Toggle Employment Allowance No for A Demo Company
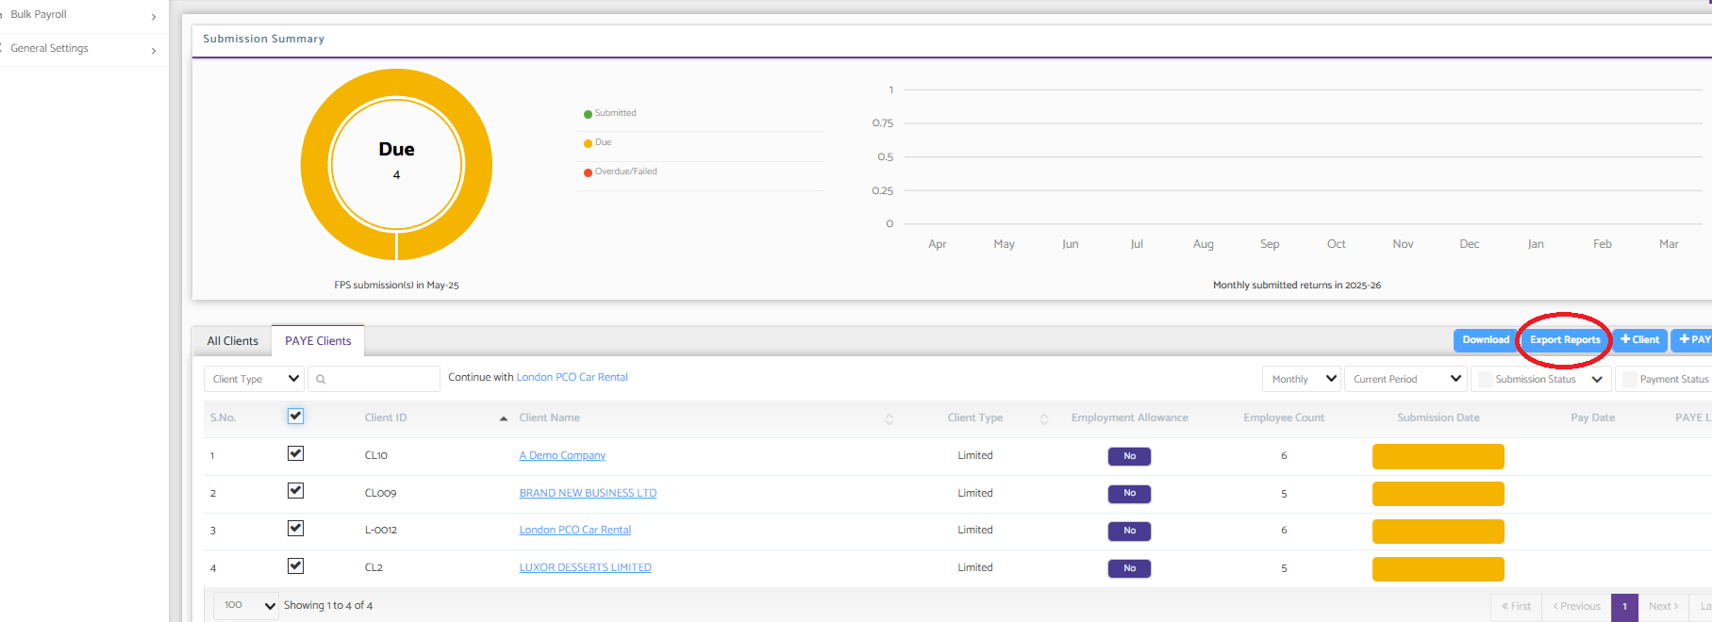This screenshot has height=622, width=1712. click(1129, 456)
